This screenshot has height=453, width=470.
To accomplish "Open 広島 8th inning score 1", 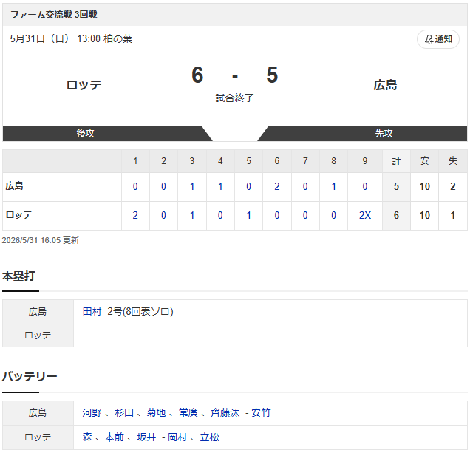I will (333, 186).
